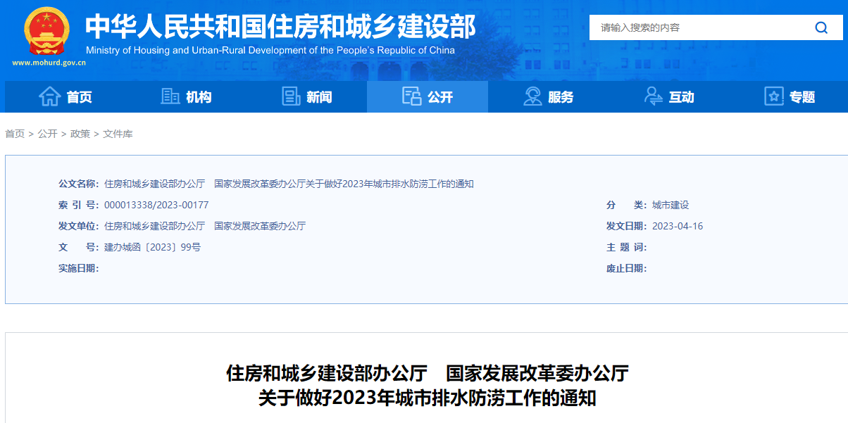
Task: Click the search magnifier icon
Action: 821,27
